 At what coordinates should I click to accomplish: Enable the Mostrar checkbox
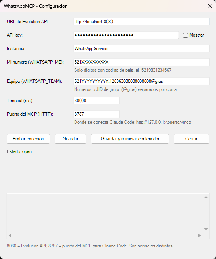pyautogui.click(x=185, y=35)
